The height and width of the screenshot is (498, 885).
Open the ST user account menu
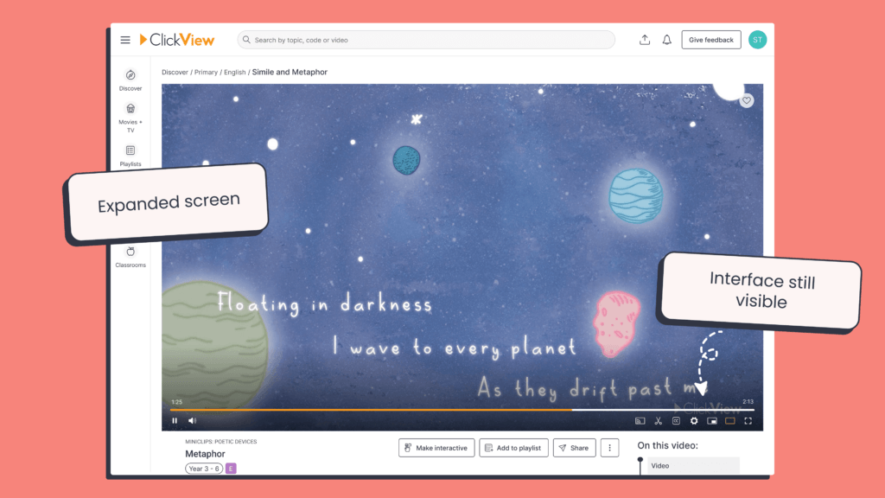pyautogui.click(x=757, y=40)
